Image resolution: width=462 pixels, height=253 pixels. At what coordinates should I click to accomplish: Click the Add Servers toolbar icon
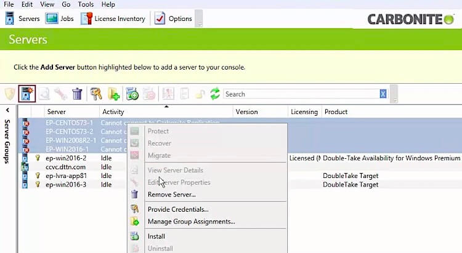(x=27, y=94)
